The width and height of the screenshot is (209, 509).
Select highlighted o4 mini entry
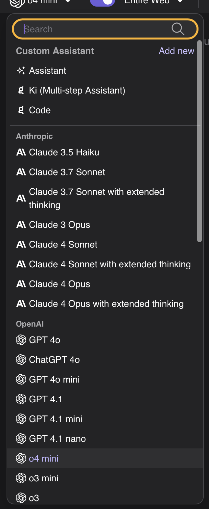44,458
